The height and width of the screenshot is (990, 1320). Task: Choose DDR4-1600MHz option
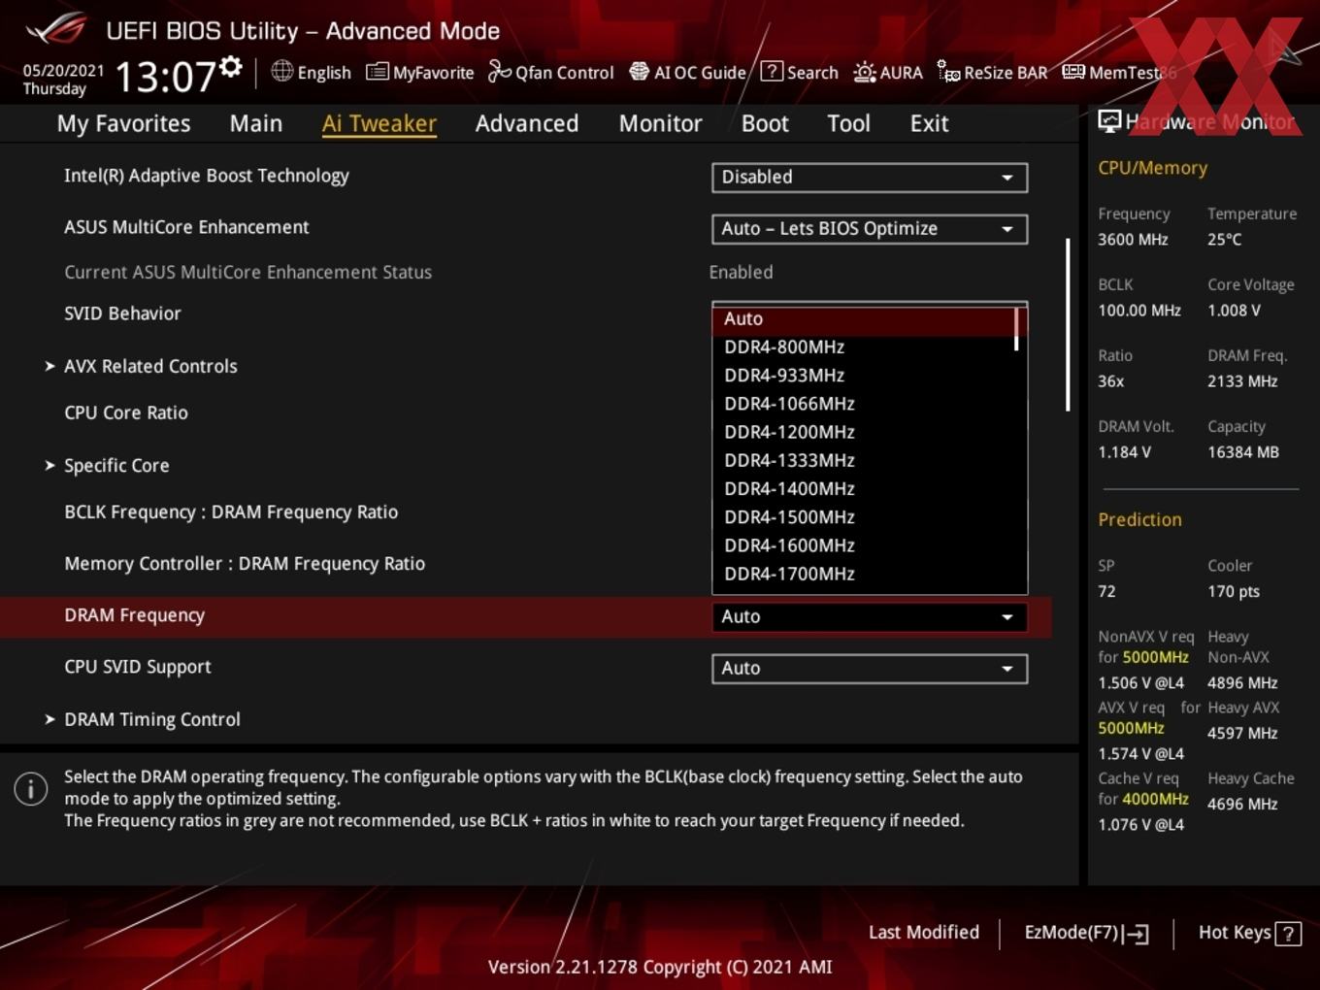point(863,545)
